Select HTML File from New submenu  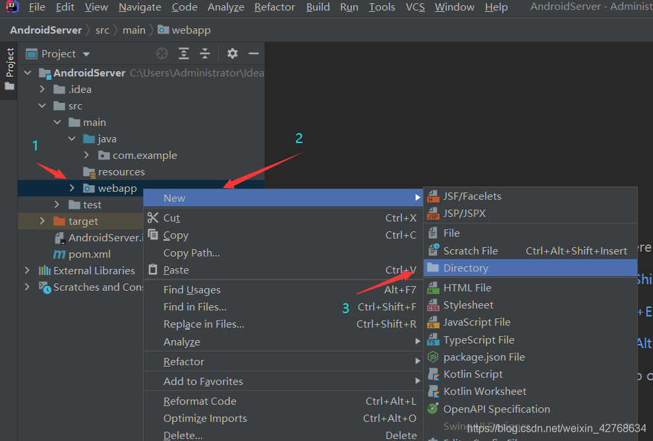click(467, 288)
